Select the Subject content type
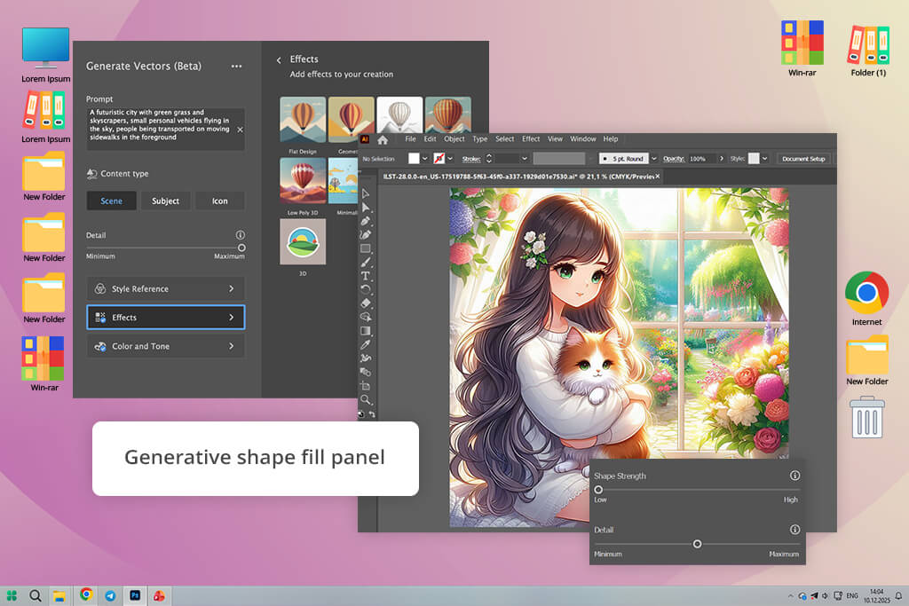909x606 pixels. click(x=165, y=201)
